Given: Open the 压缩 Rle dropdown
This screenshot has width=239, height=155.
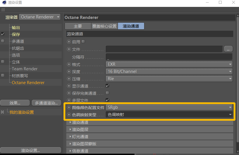Looking at the screenshot, I should 169,79.
